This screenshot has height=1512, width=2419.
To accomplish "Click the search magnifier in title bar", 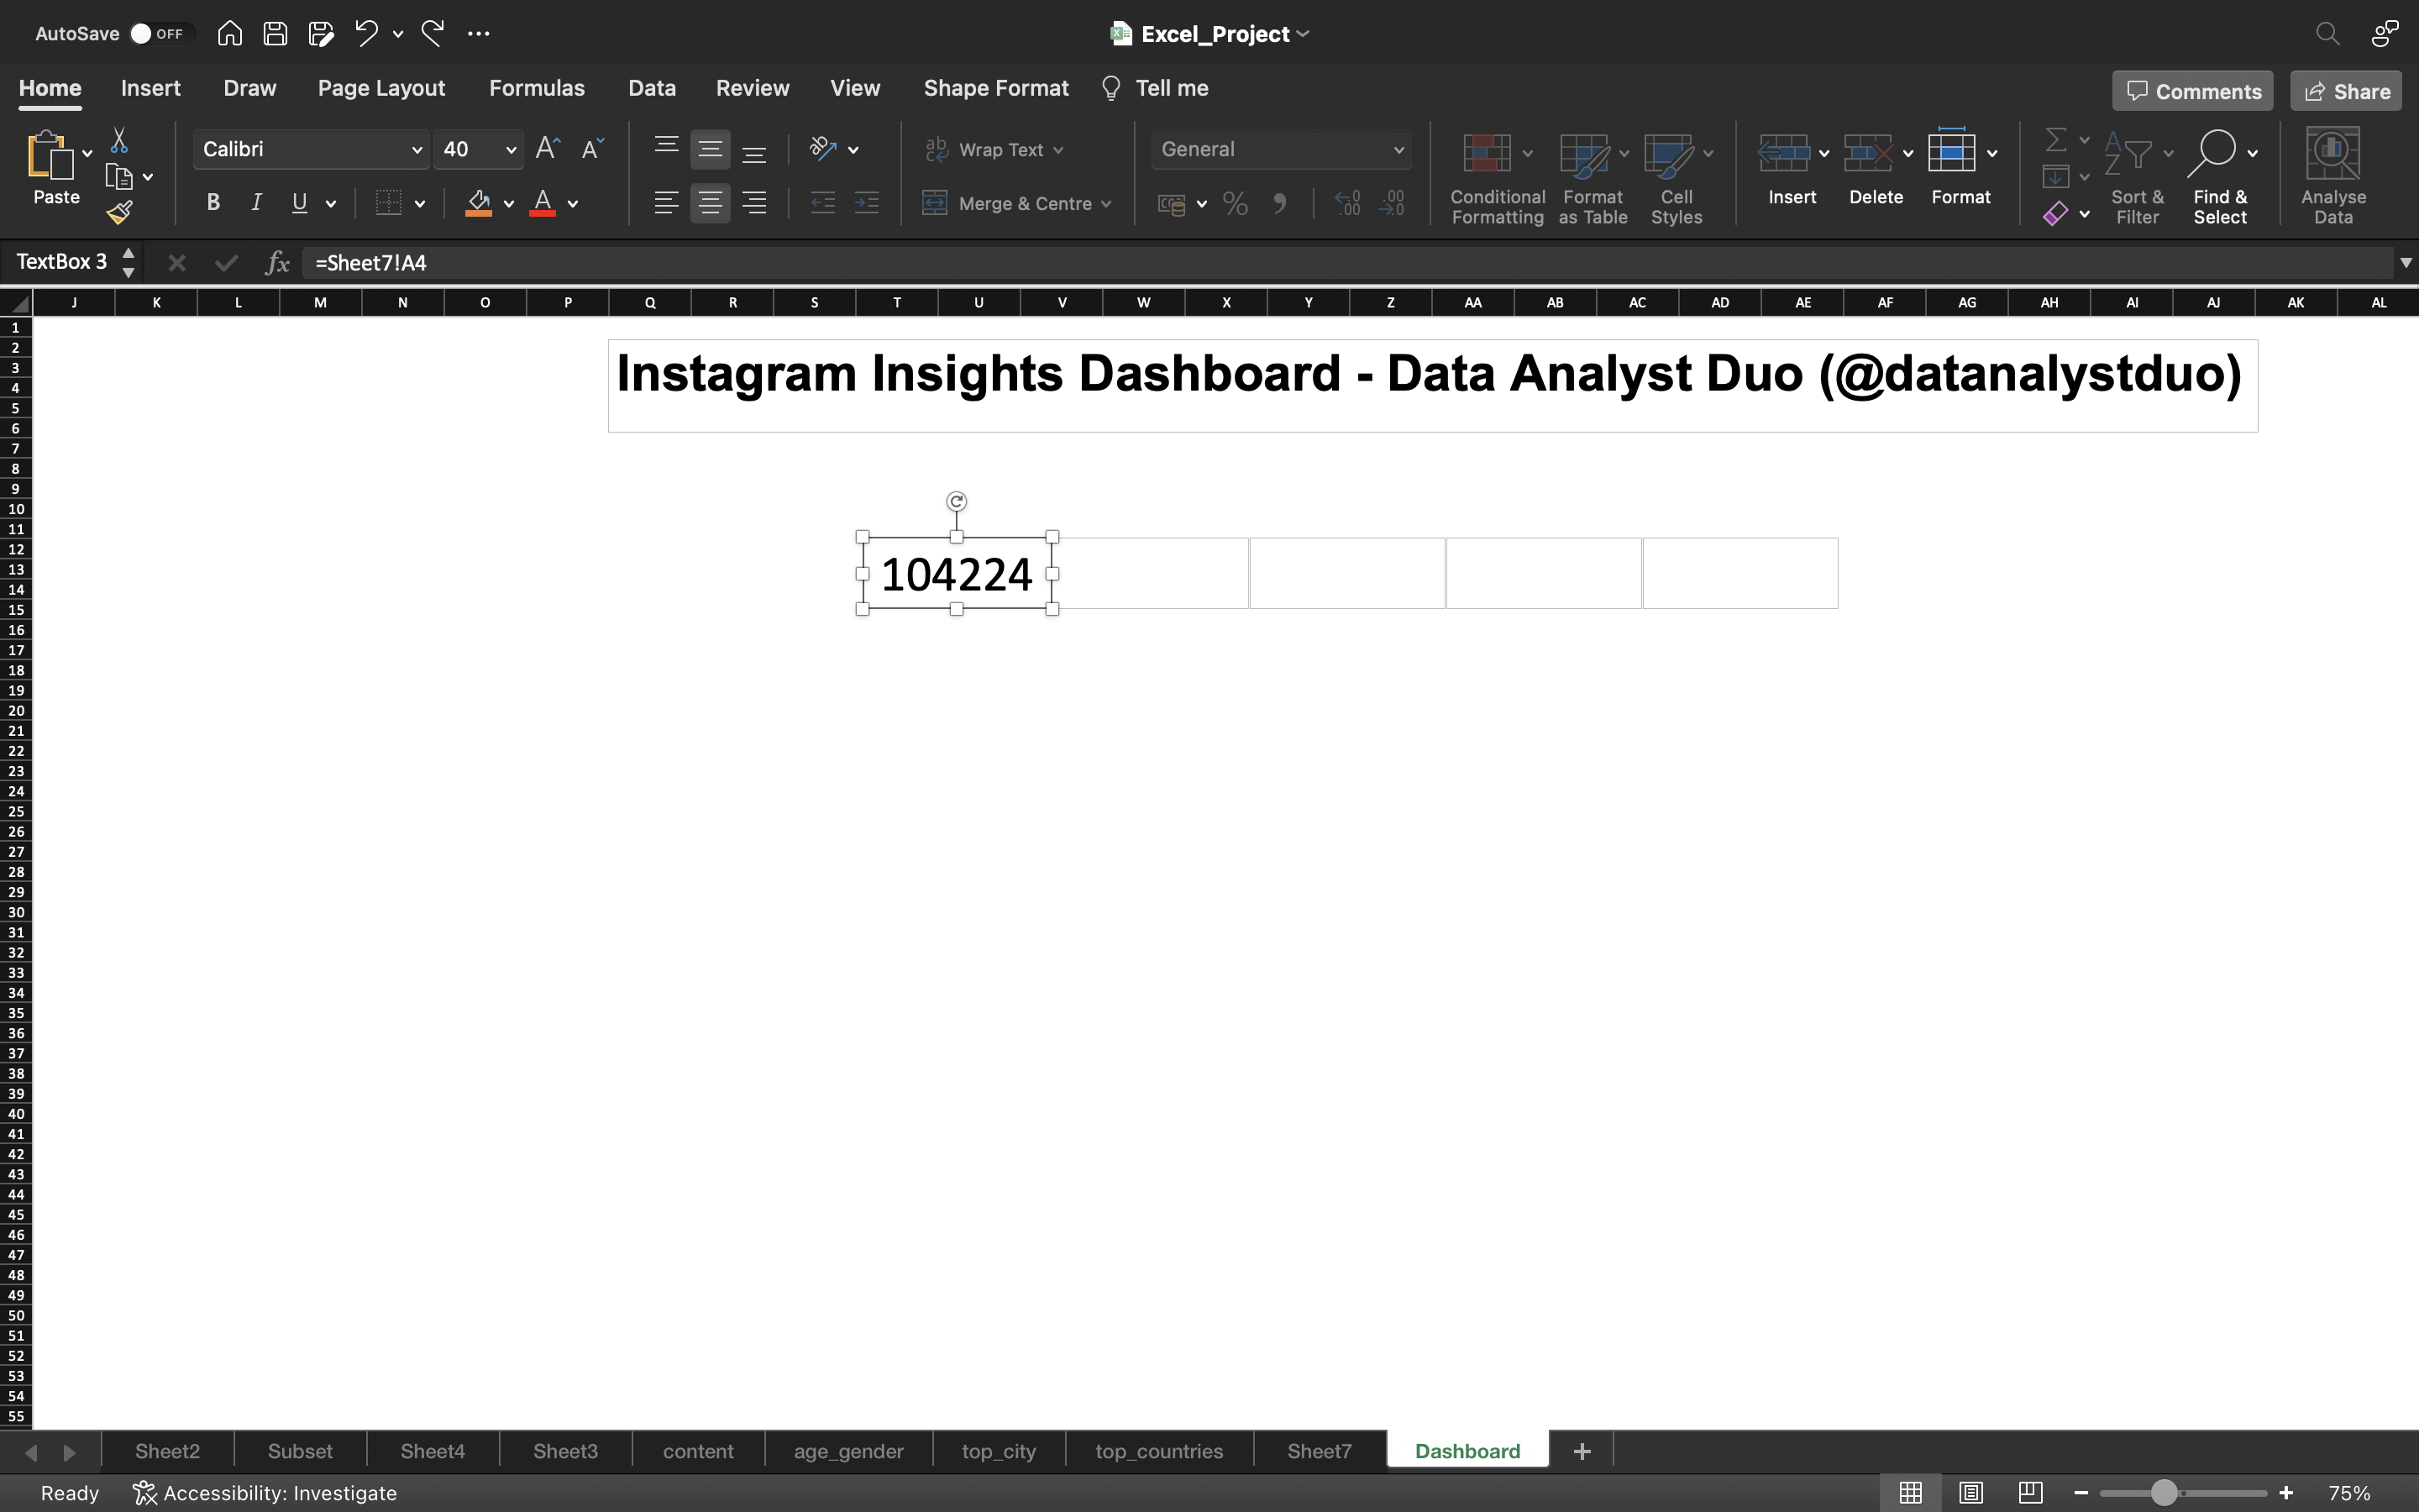I will pos(2327,33).
